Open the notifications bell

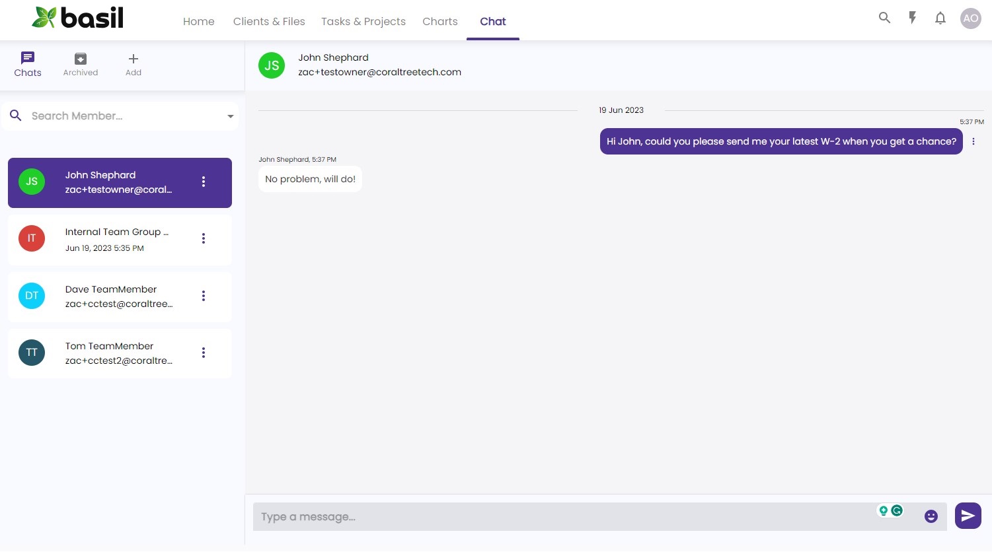click(x=940, y=18)
